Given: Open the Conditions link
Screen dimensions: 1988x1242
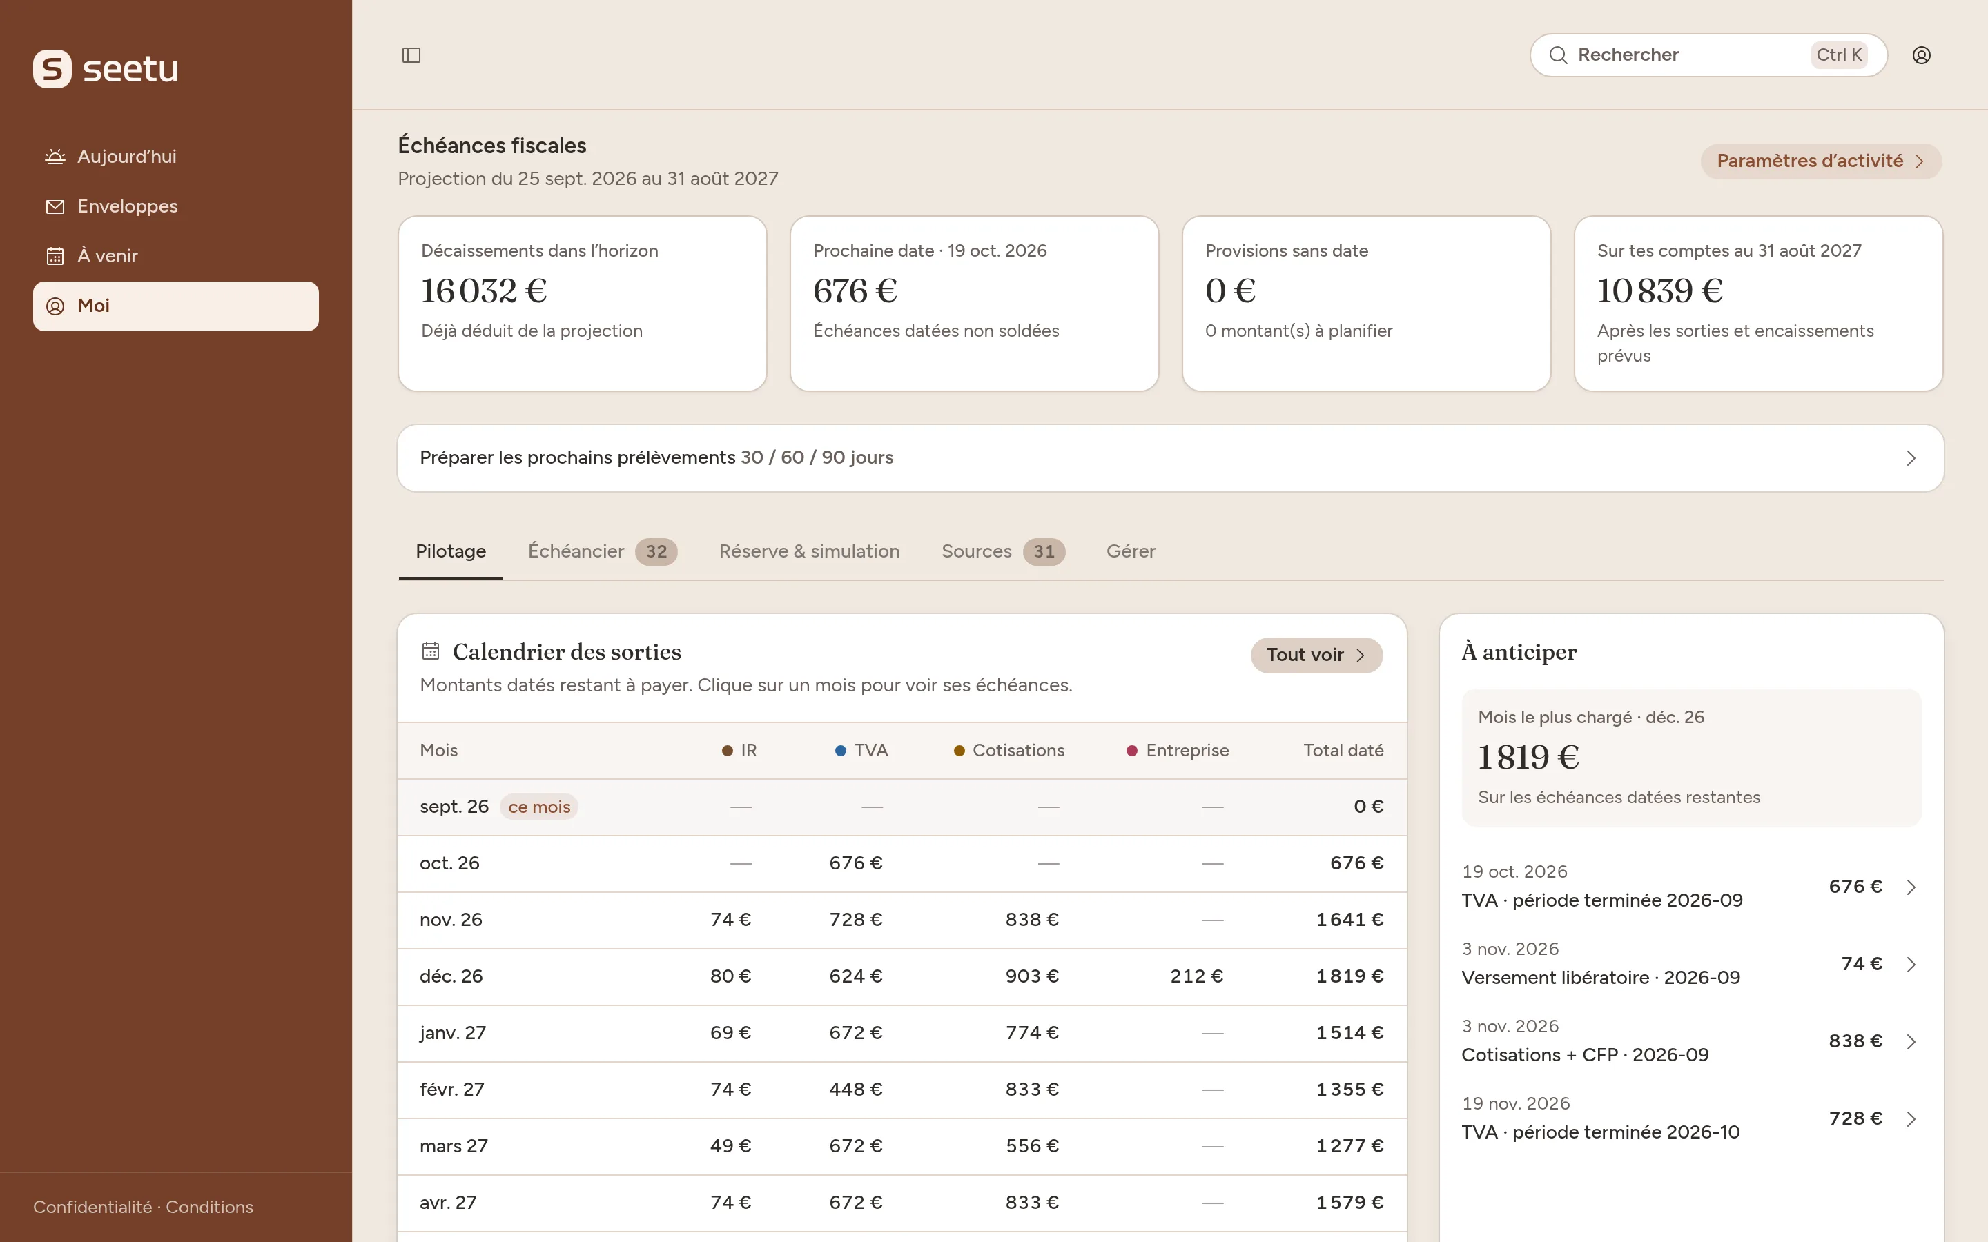Looking at the screenshot, I should pos(209,1207).
